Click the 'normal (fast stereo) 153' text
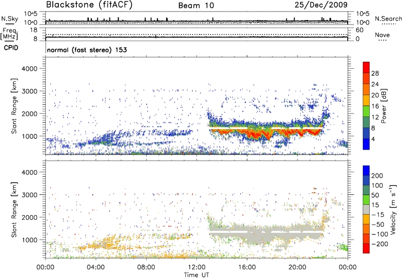This screenshot has height=278, width=402. point(87,50)
